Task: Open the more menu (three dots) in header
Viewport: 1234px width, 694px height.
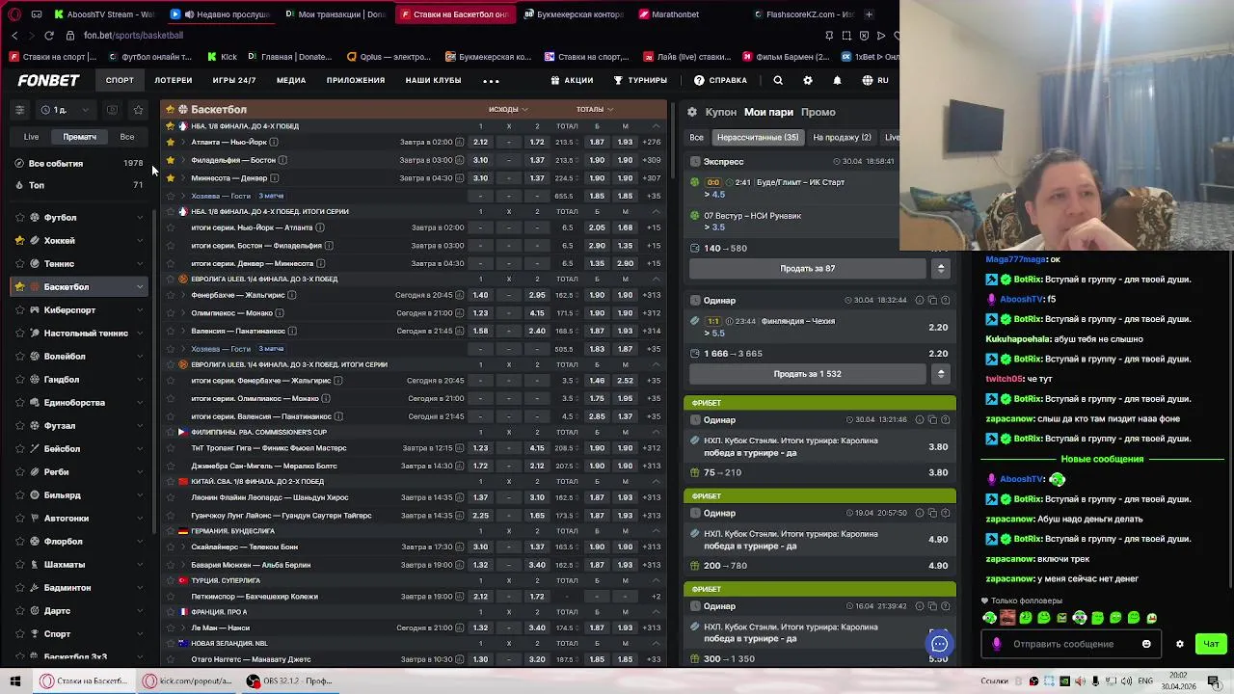Action: 491,81
